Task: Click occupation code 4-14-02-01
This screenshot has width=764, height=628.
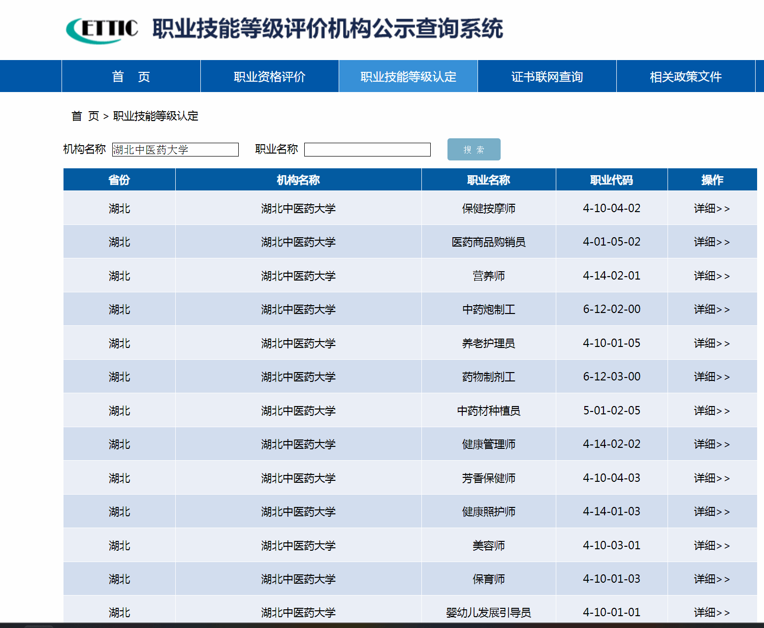Action: [x=612, y=276]
